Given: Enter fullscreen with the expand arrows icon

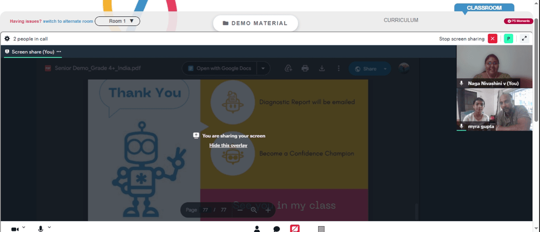Looking at the screenshot, I should 524,39.
